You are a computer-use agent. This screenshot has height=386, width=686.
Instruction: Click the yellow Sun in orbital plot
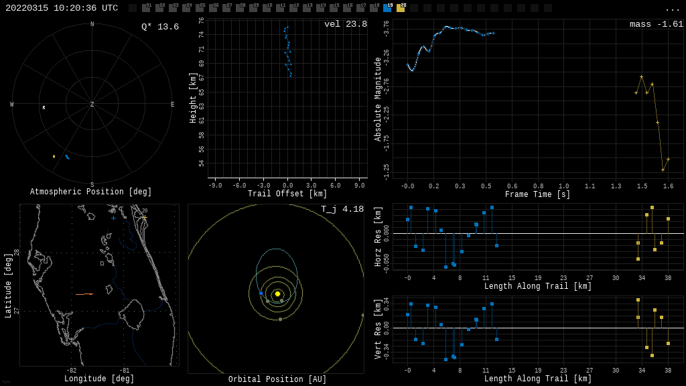pyautogui.click(x=277, y=294)
